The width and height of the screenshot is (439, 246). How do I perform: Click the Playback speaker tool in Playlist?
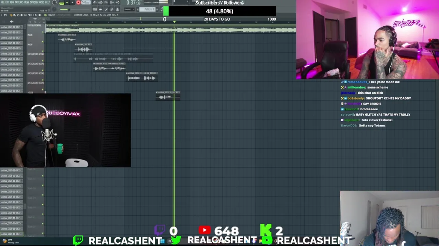(40, 15)
